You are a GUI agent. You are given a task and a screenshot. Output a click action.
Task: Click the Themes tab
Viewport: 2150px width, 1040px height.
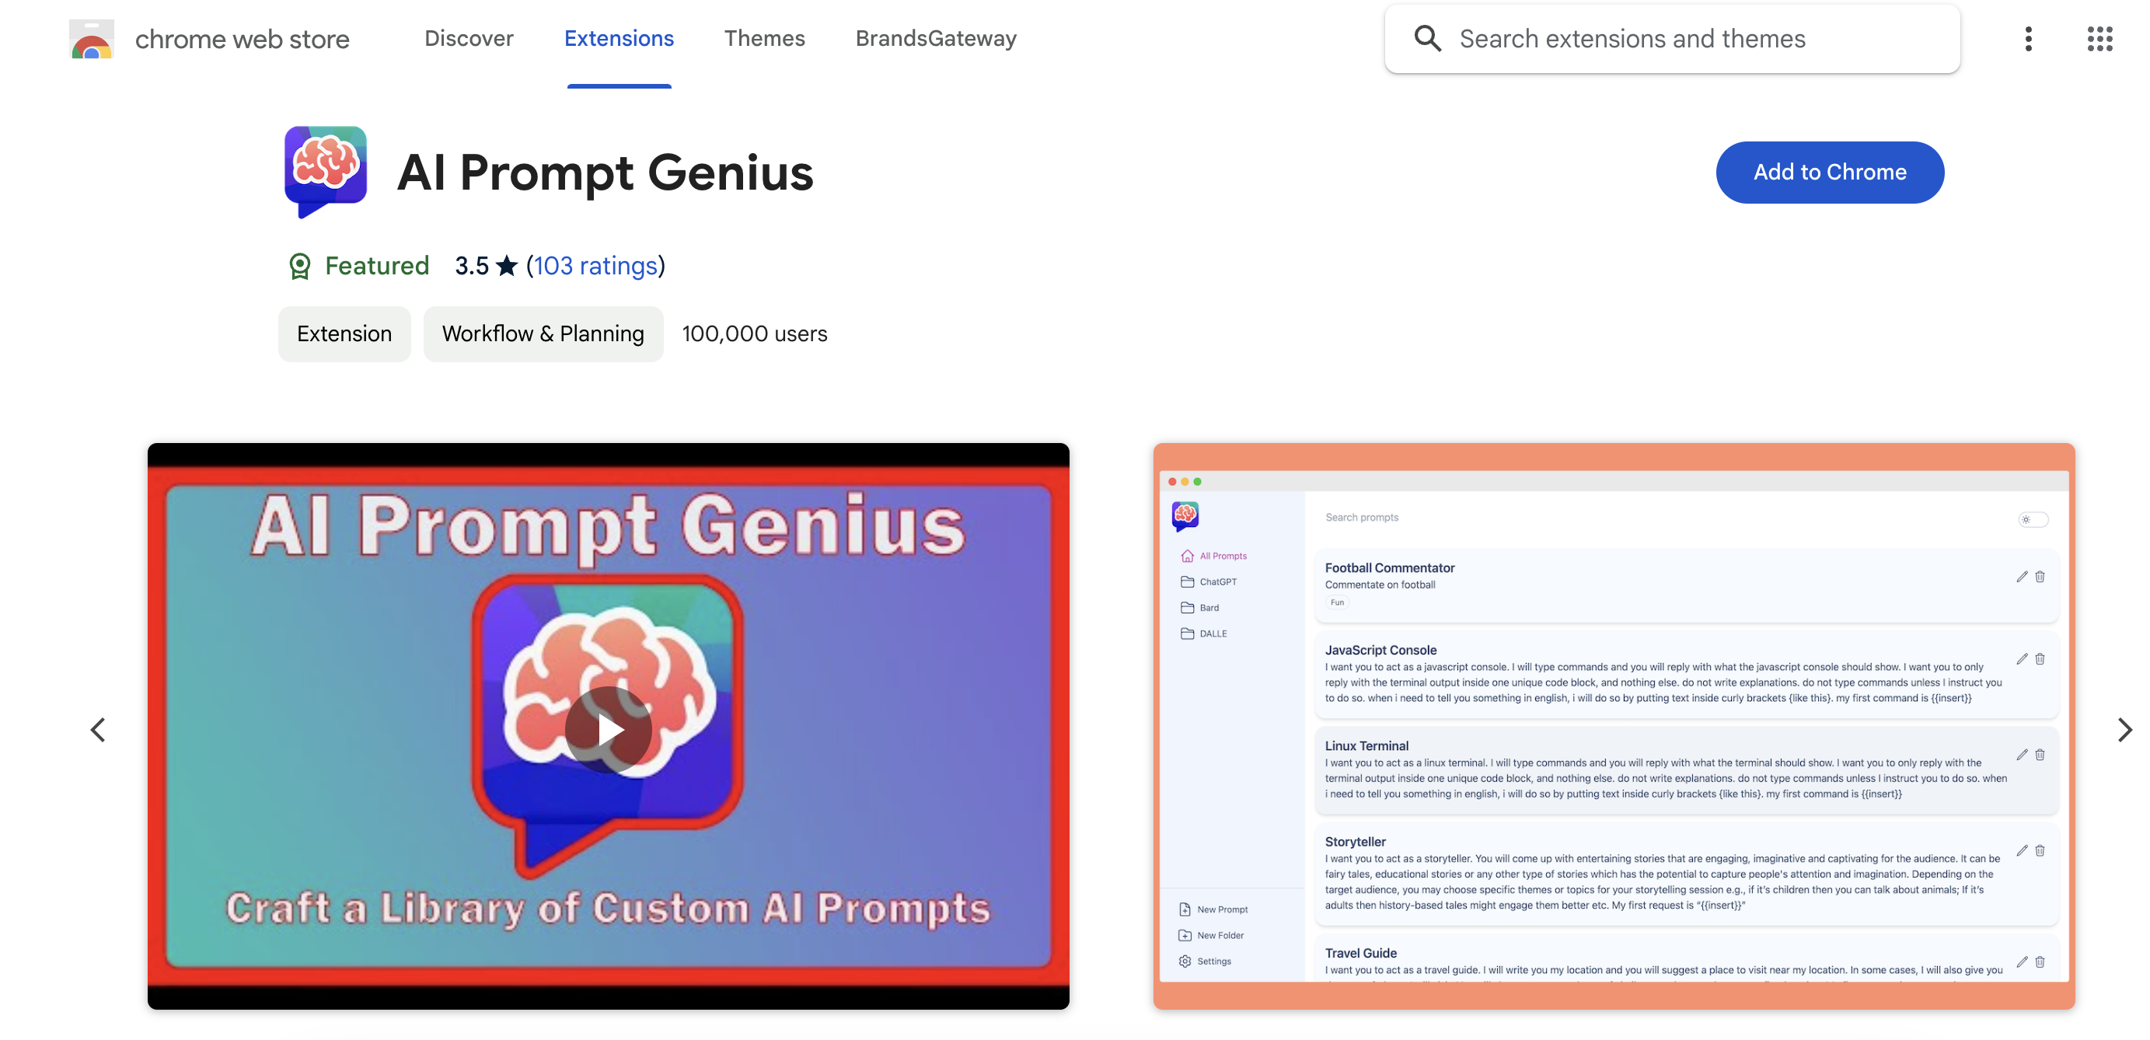tap(764, 37)
